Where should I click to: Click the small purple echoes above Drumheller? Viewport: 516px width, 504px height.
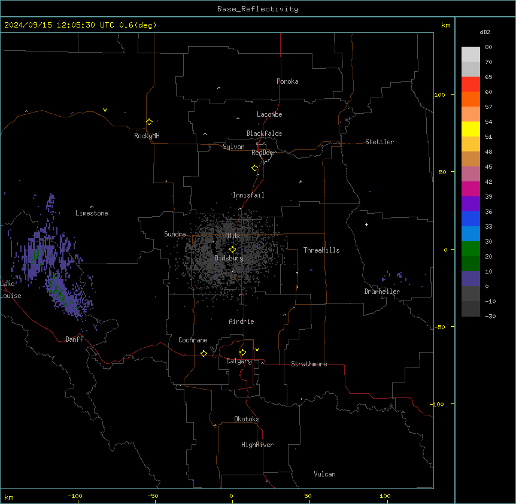pos(395,277)
